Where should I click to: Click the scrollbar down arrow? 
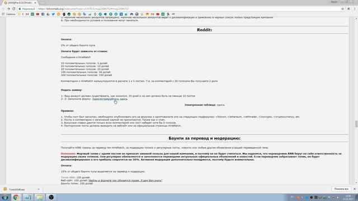tap(356, 183)
